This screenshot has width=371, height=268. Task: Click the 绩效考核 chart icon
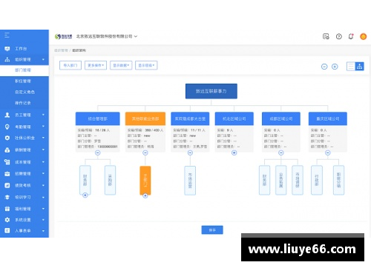(x=7, y=185)
